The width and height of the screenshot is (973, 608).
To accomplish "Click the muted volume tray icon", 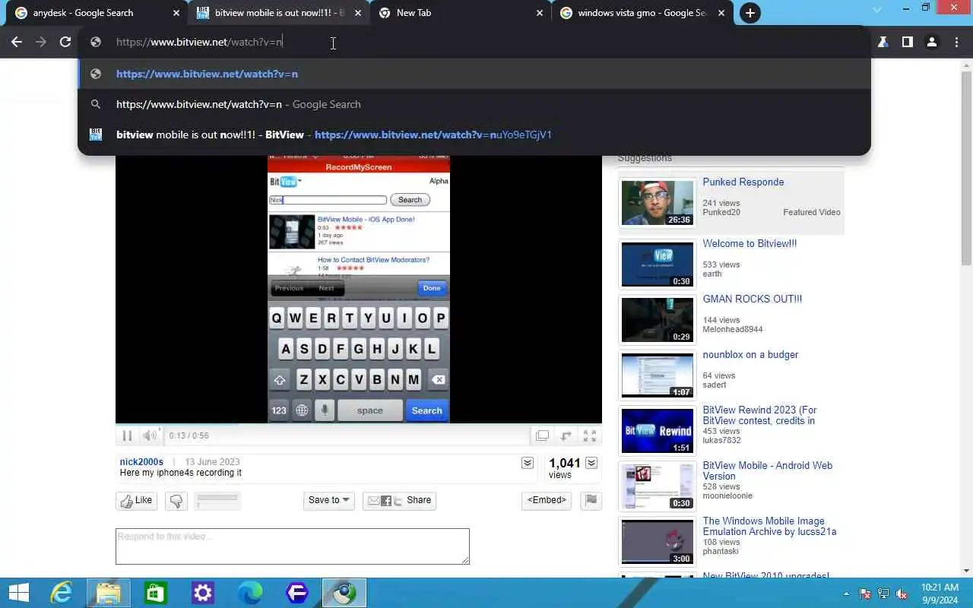I will tap(902, 594).
